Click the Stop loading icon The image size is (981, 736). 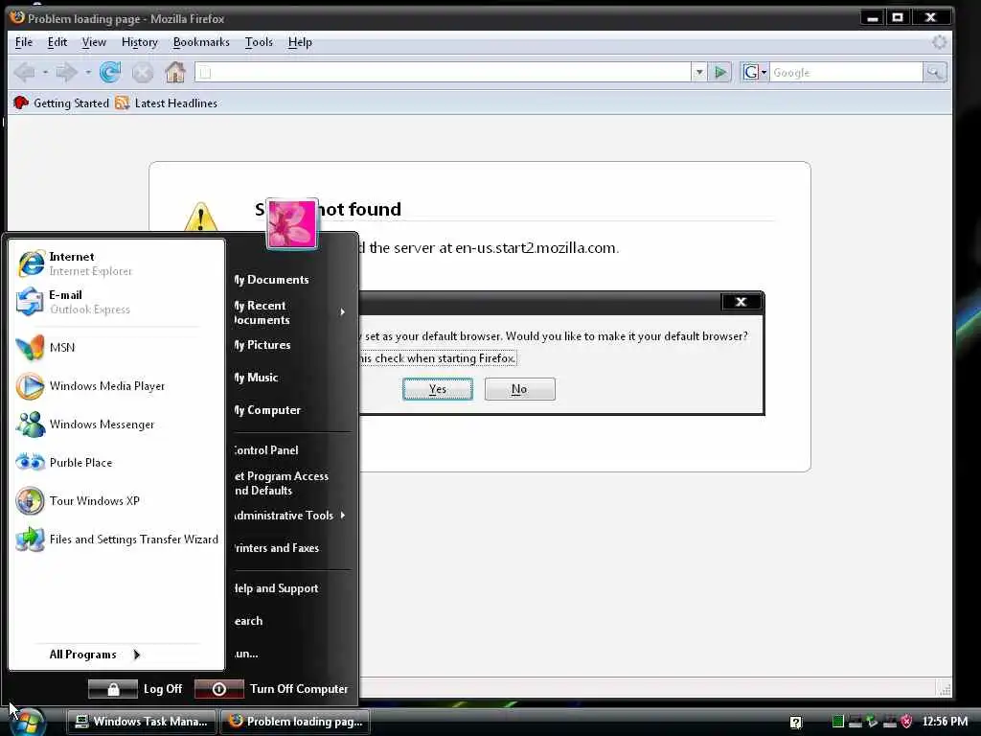[x=143, y=73]
